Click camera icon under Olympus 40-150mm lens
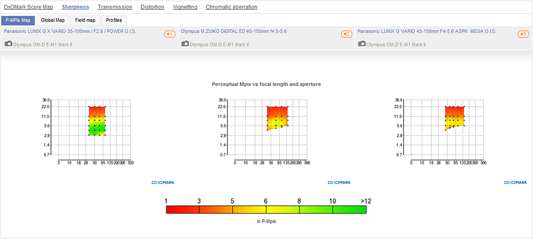The image size is (533, 239). (x=185, y=44)
